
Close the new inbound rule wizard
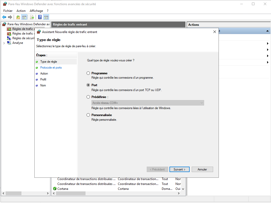coord(215,32)
